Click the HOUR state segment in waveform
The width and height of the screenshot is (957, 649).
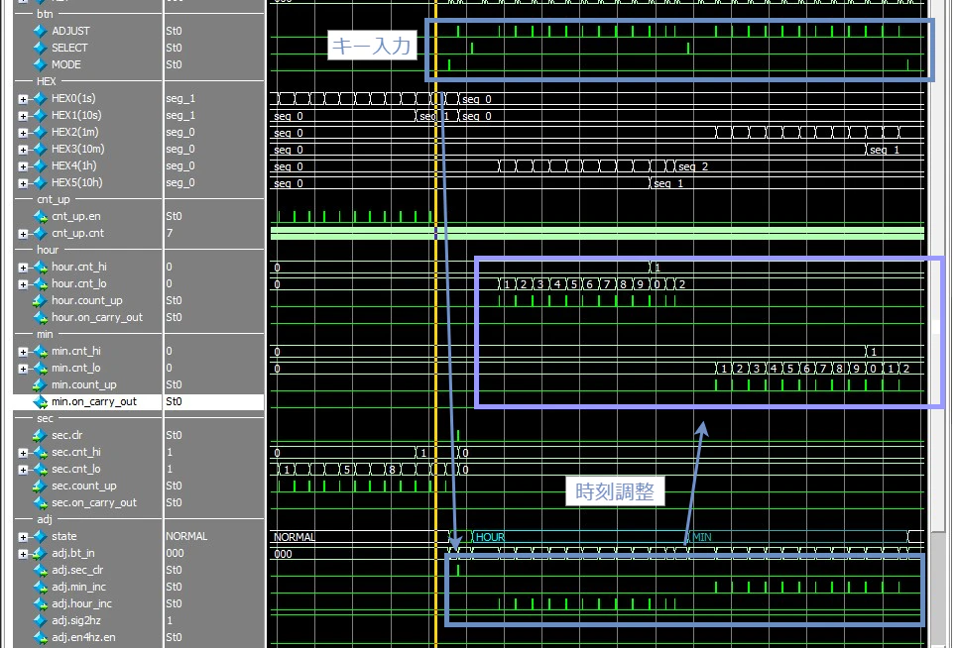pyautogui.click(x=579, y=537)
